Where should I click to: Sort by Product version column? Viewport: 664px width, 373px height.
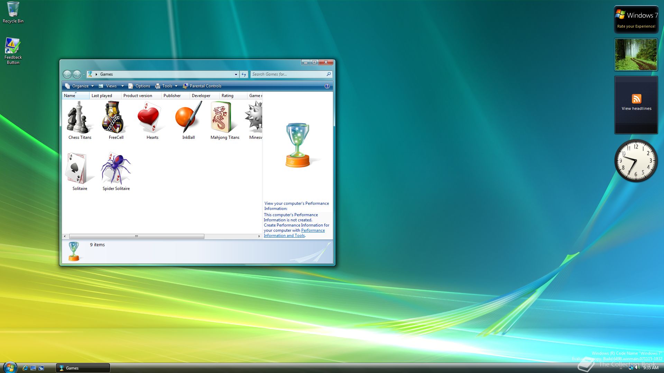[x=141, y=96]
